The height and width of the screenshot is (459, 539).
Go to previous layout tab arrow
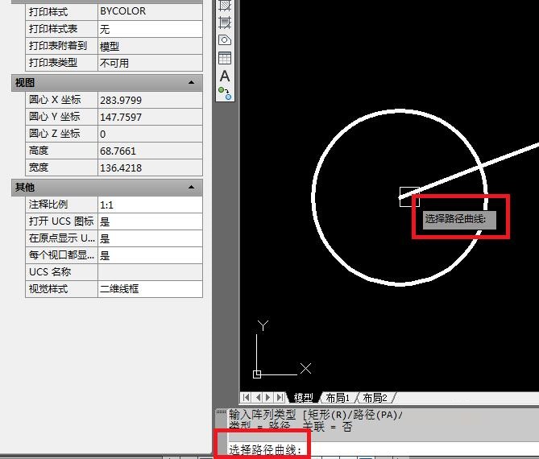coord(258,398)
